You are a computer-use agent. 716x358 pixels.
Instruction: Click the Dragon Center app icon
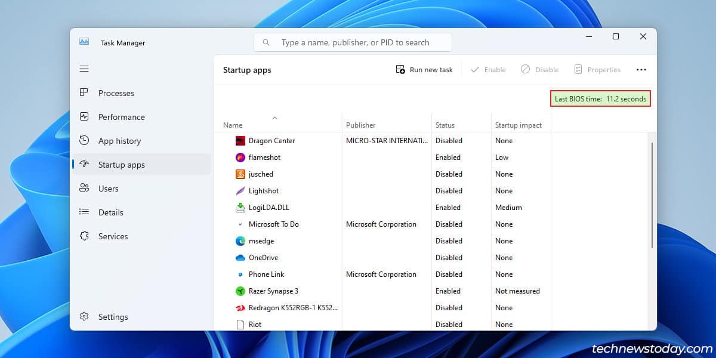point(240,140)
